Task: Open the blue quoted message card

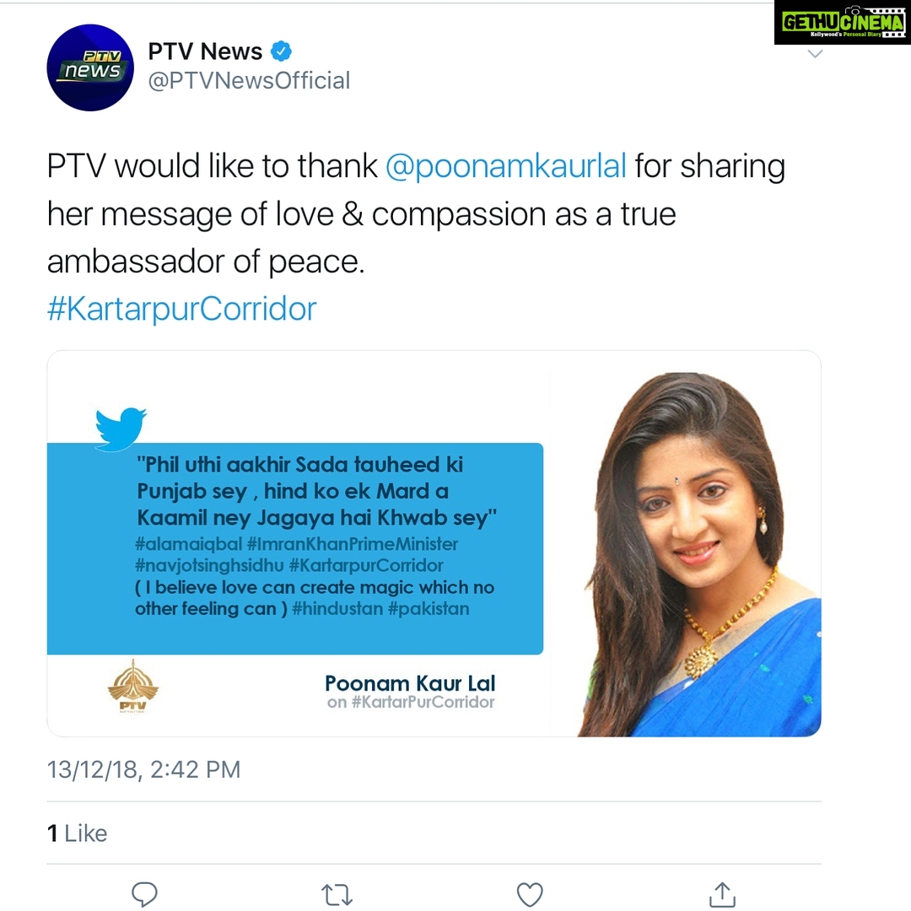Action: pos(295,548)
